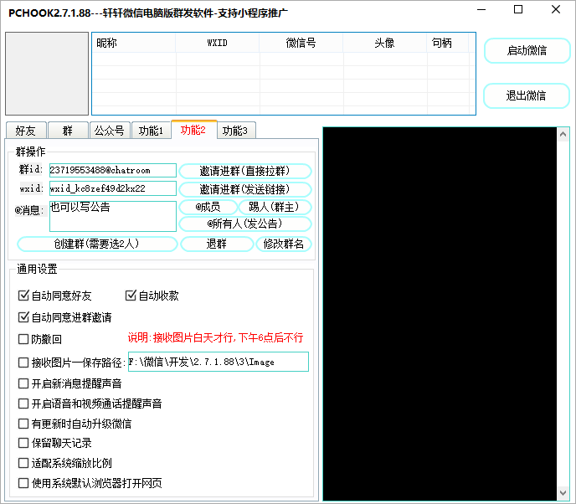
Task: Maximize the PCHOOK window
Action: tap(518, 9)
